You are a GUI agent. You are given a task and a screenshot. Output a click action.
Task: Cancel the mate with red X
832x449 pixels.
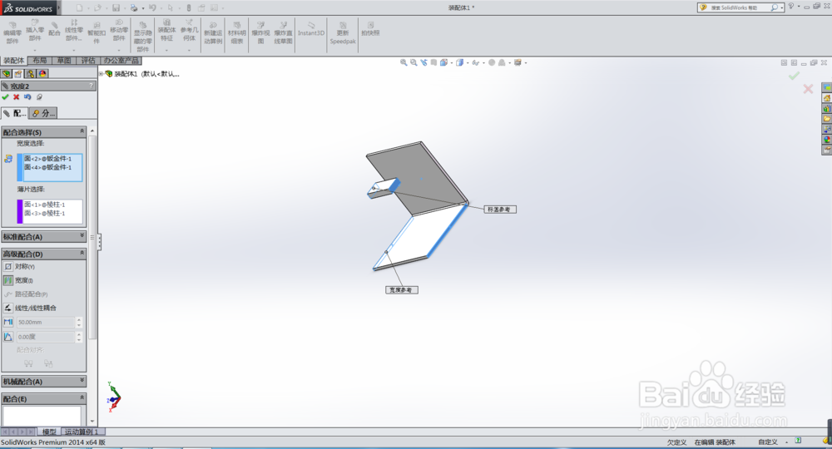[17, 97]
